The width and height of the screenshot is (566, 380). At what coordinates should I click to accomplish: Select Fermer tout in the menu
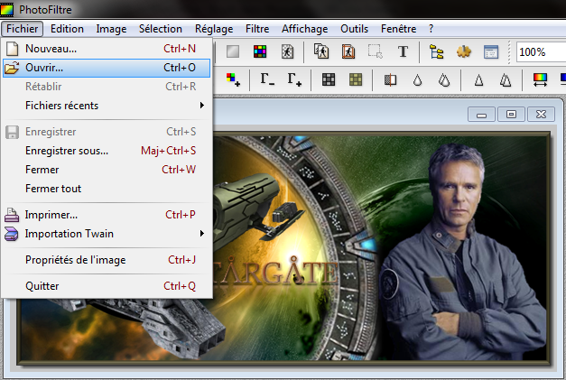pos(107,189)
